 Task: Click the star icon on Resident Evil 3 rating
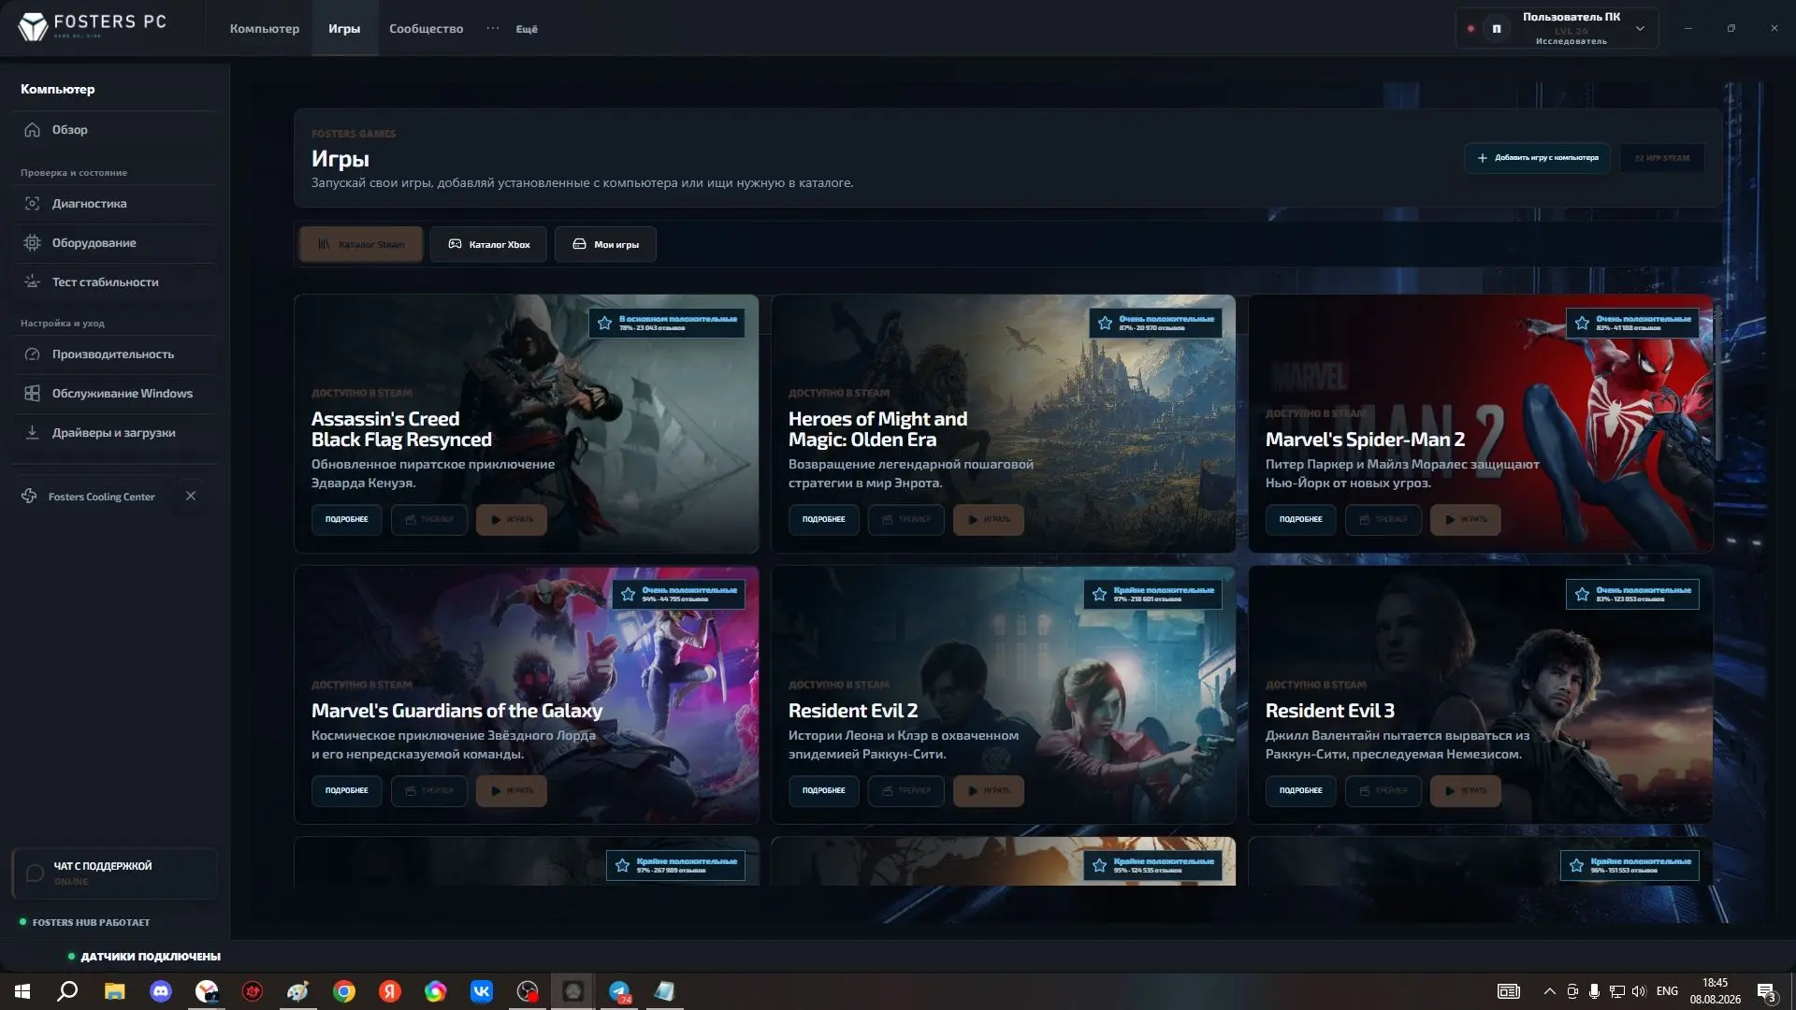[1582, 594]
